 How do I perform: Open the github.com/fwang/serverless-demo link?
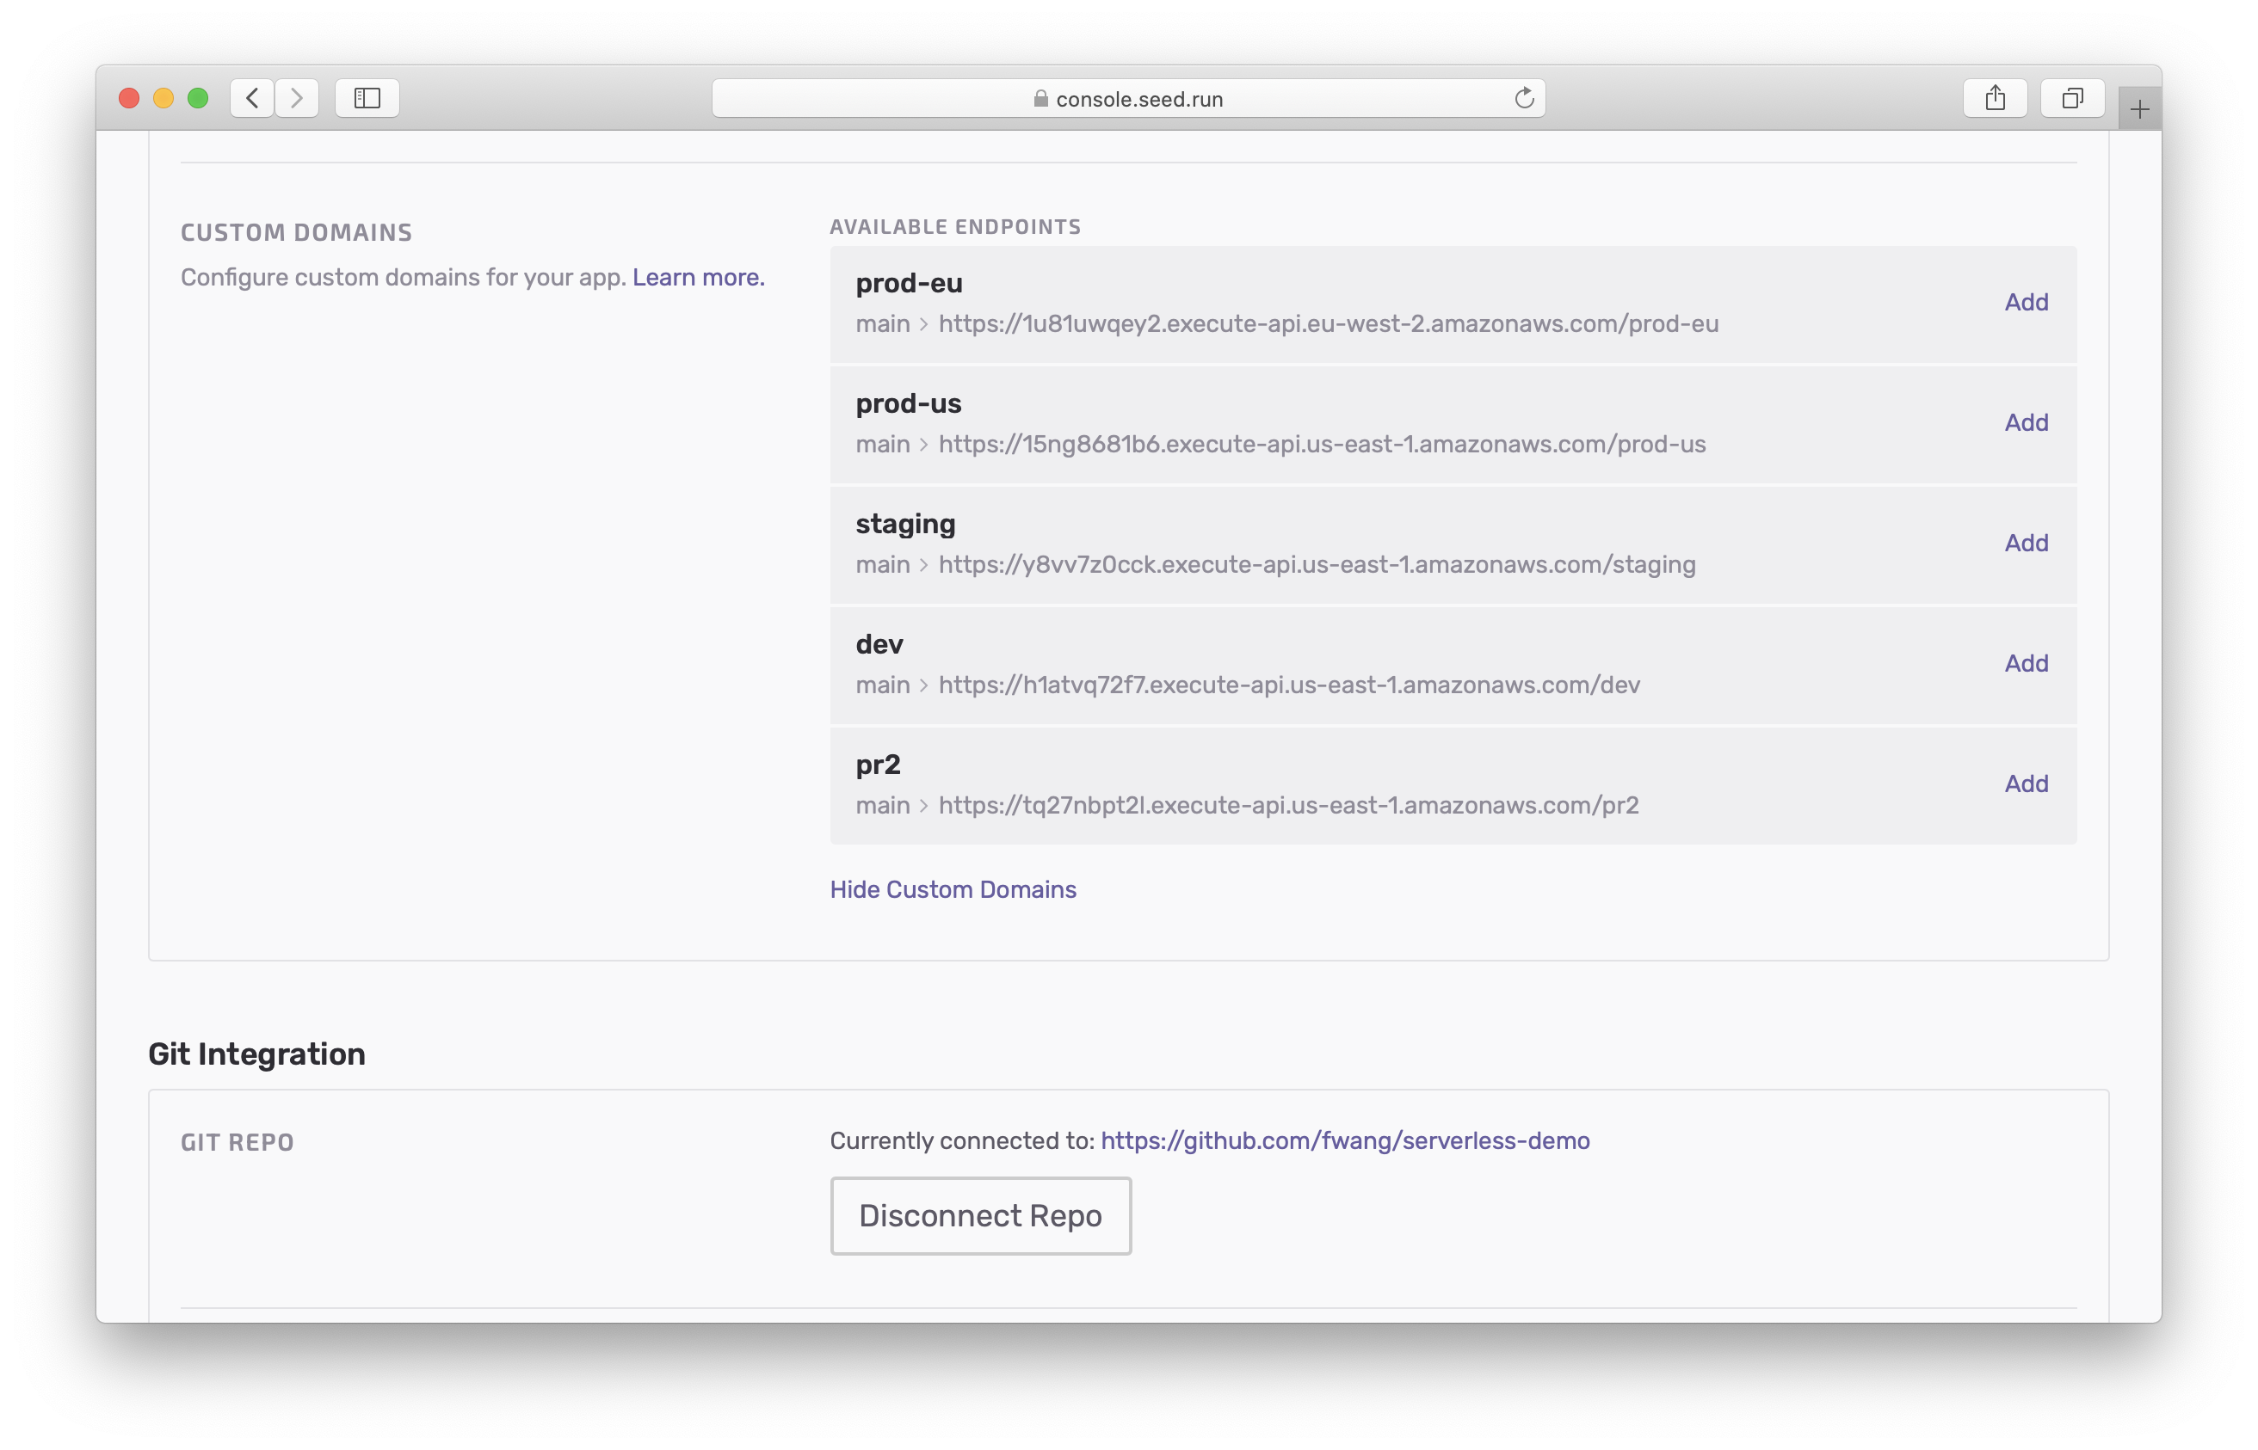coord(1344,1141)
